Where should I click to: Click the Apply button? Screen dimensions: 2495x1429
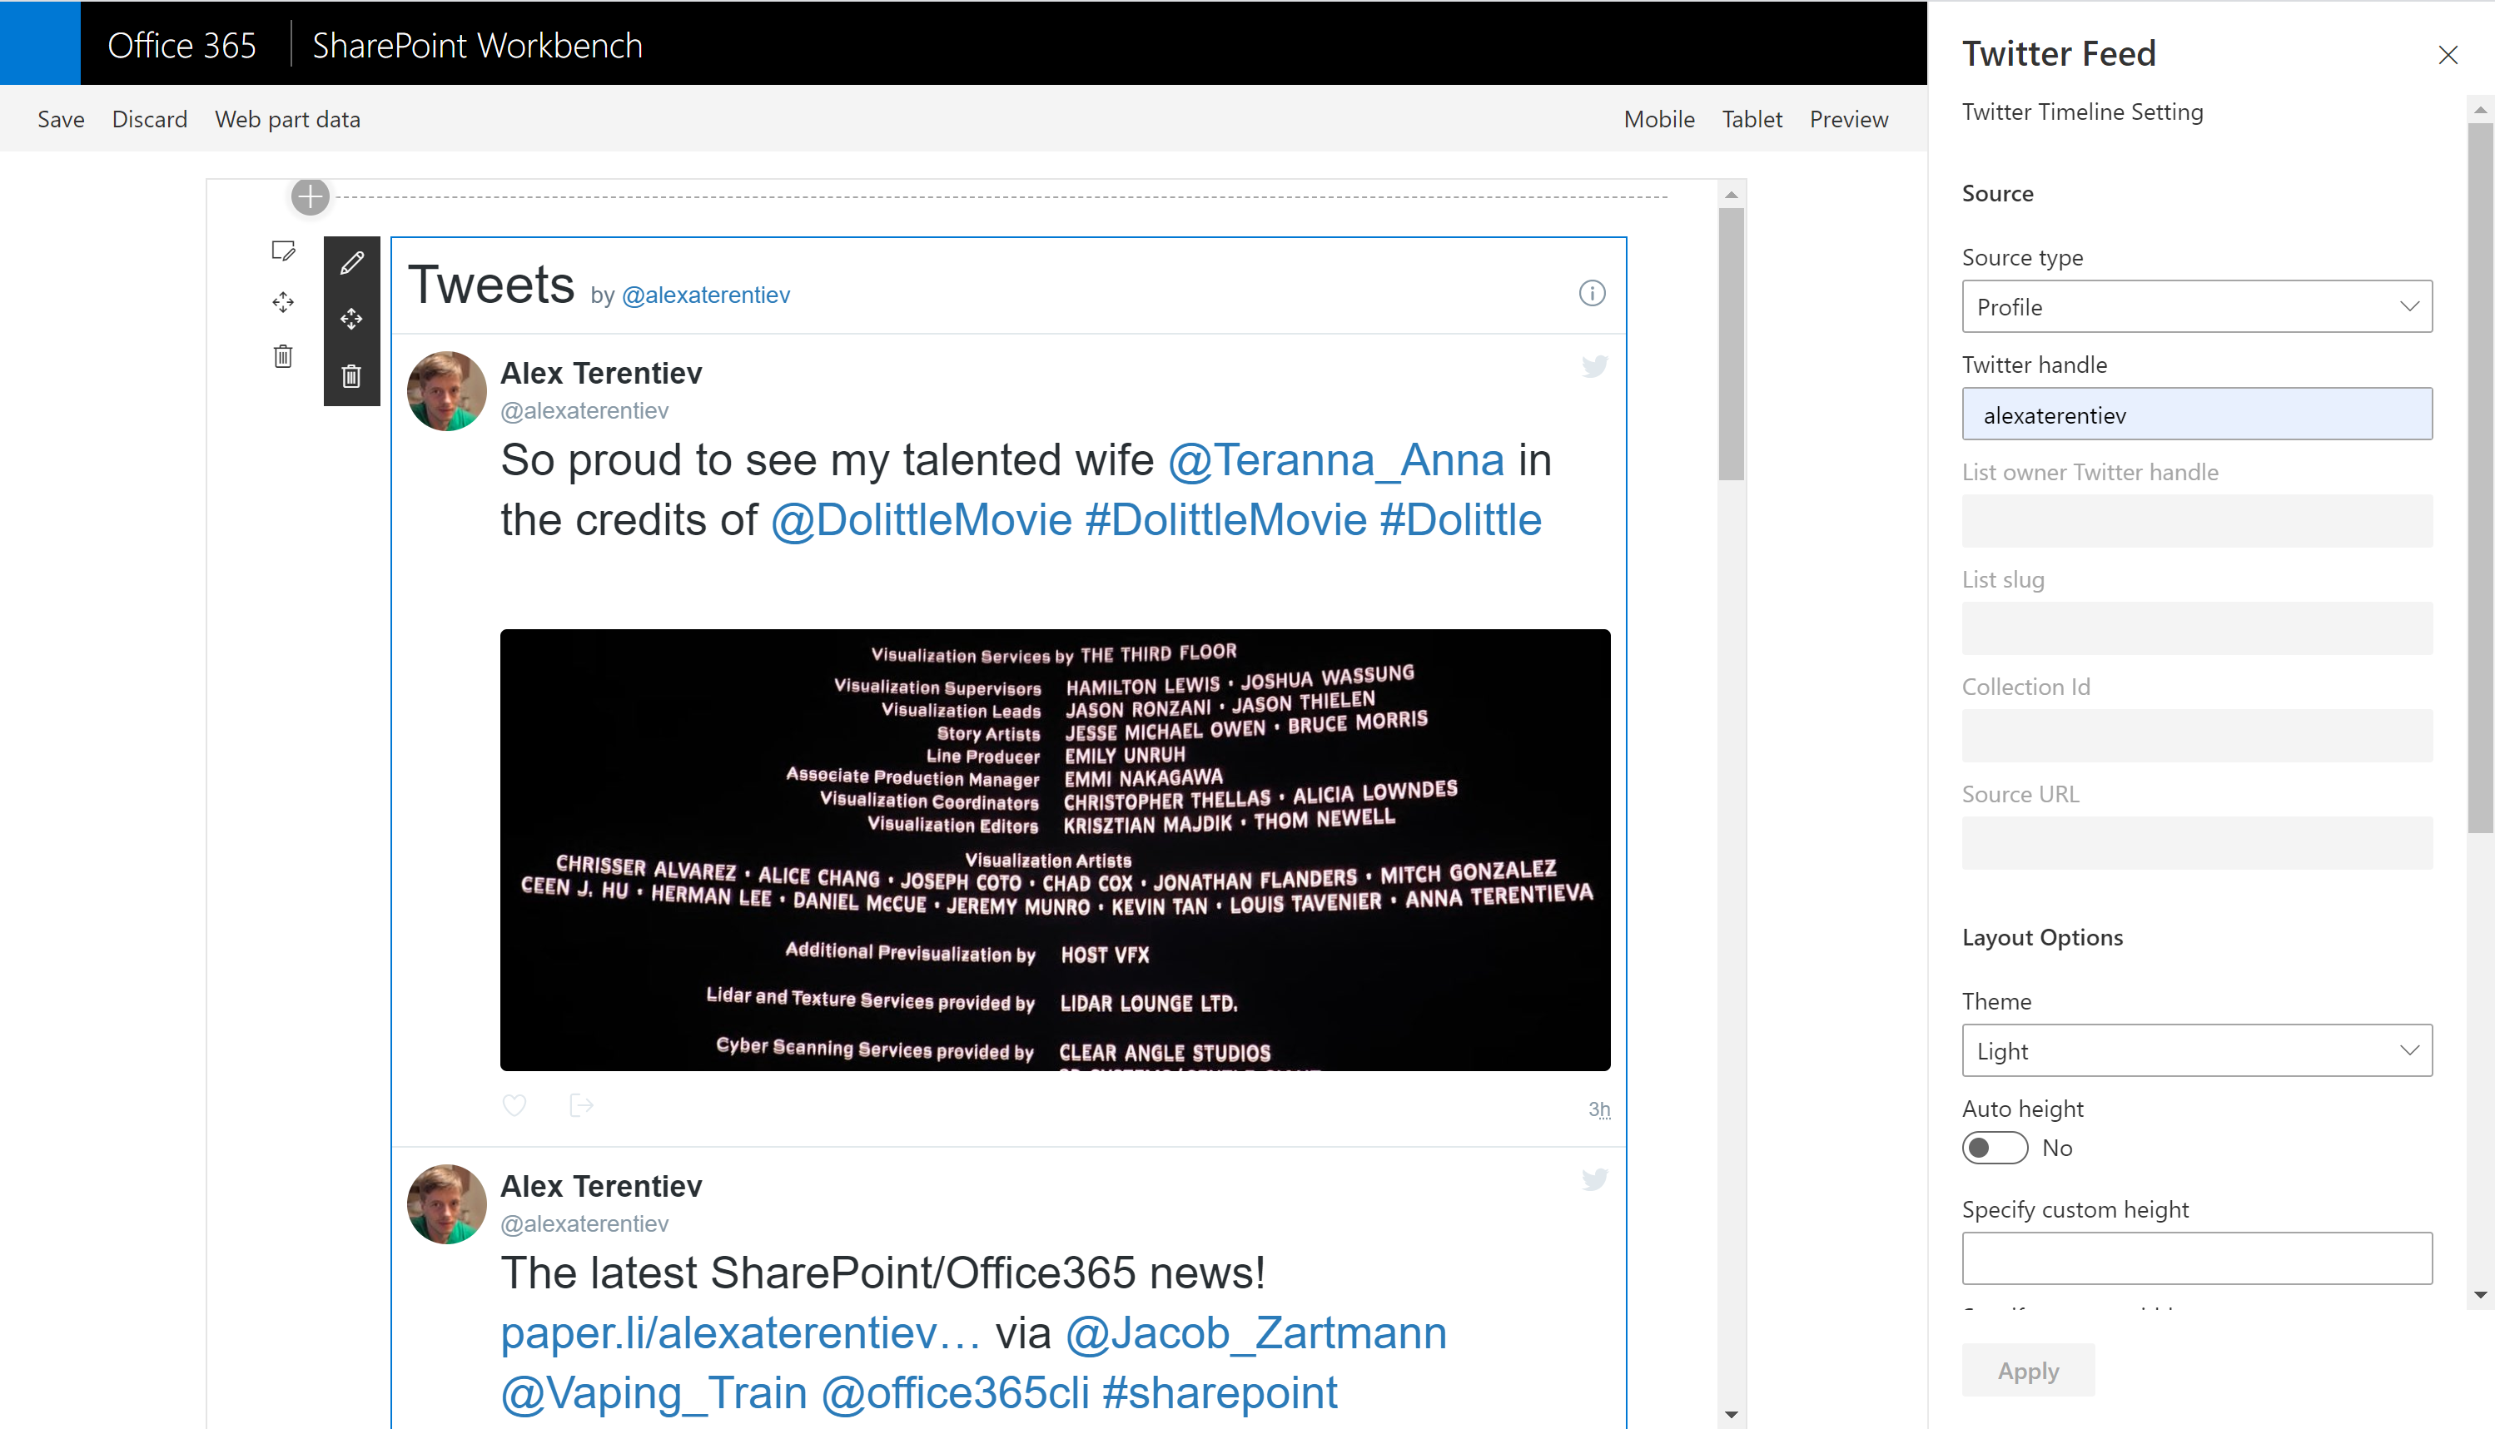pos(2028,1370)
